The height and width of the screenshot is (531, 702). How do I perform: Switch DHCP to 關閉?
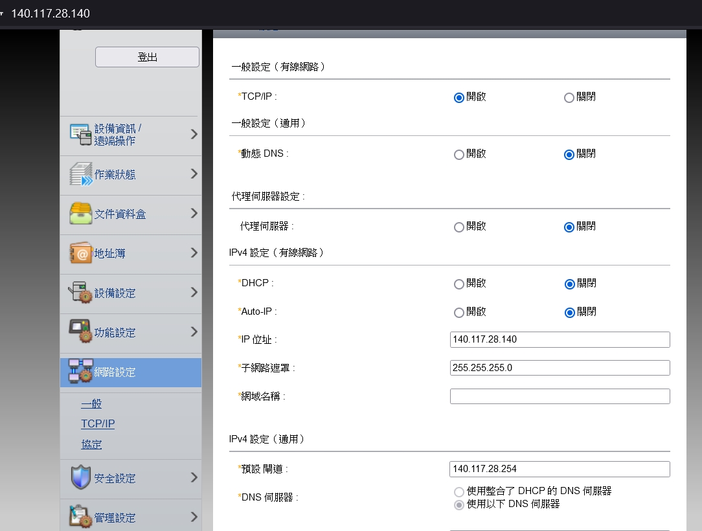[x=569, y=284]
